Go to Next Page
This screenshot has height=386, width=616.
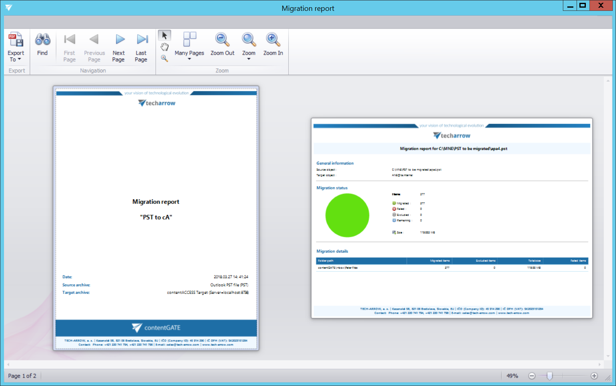pos(119,40)
